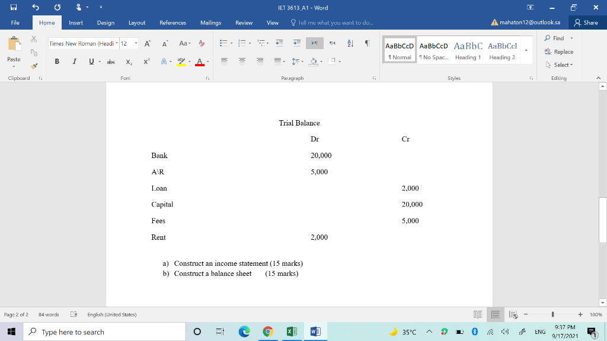607x341 pixels.
Task: Toggle numbered list formatting
Action: pos(241,43)
